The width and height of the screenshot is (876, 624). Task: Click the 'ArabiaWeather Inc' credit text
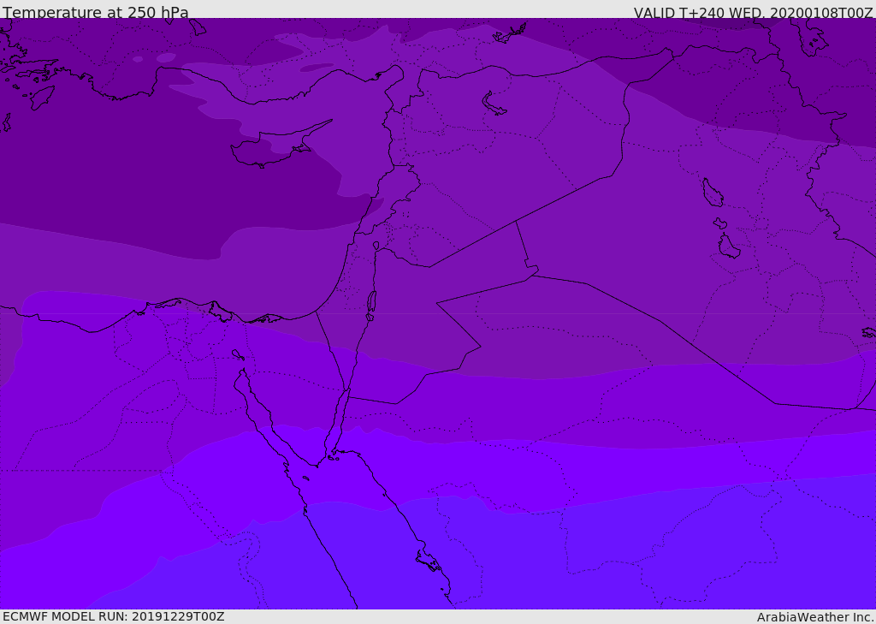[x=814, y=617]
